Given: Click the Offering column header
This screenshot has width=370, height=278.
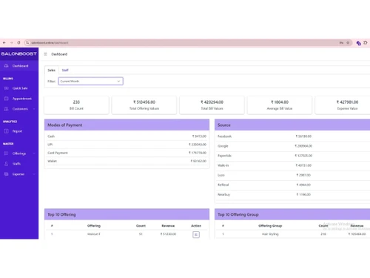Looking at the screenshot, I should click(94, 226).
